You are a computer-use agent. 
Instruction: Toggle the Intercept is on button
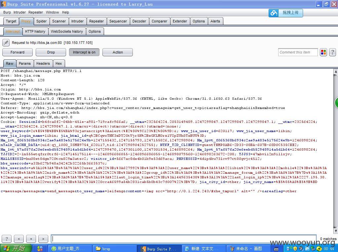click(x=84, y=52)
